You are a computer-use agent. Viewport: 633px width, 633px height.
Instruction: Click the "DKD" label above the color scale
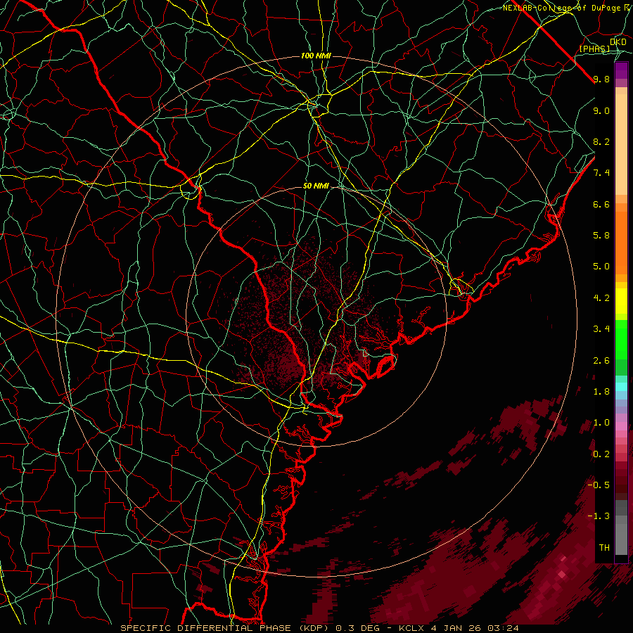pos(618,42)
